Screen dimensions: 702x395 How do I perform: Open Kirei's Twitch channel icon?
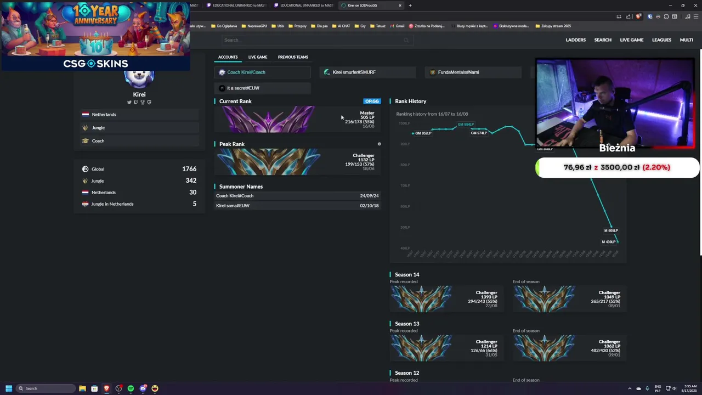pos(136,102)
